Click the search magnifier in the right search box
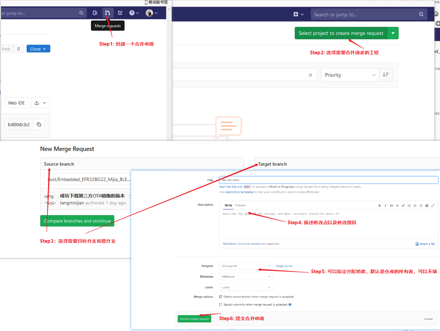 pos(421,14)
